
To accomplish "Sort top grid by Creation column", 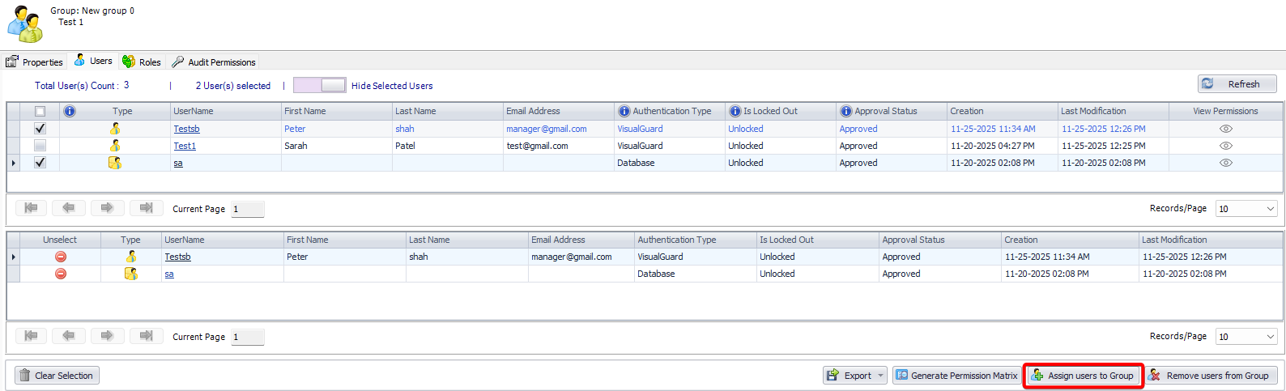I will pos(1003,111).
